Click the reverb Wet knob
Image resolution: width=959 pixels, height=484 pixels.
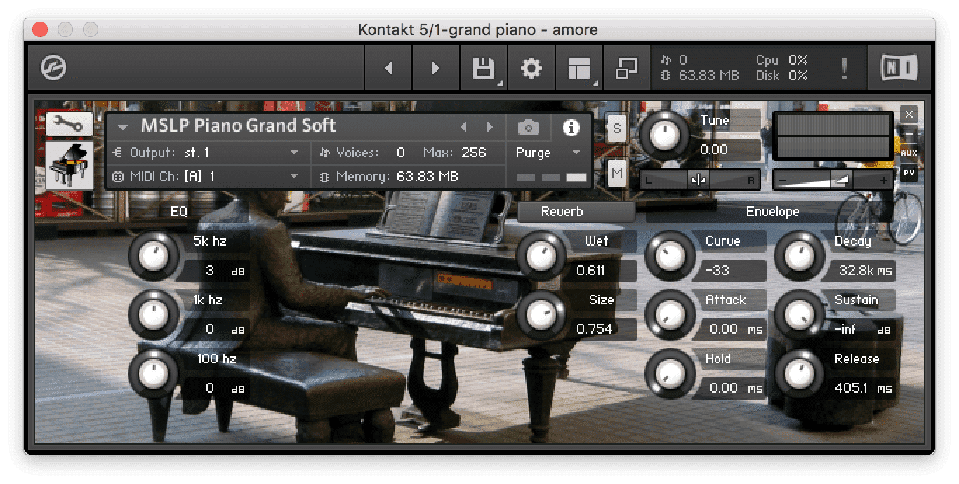click(x=540, y=255)
